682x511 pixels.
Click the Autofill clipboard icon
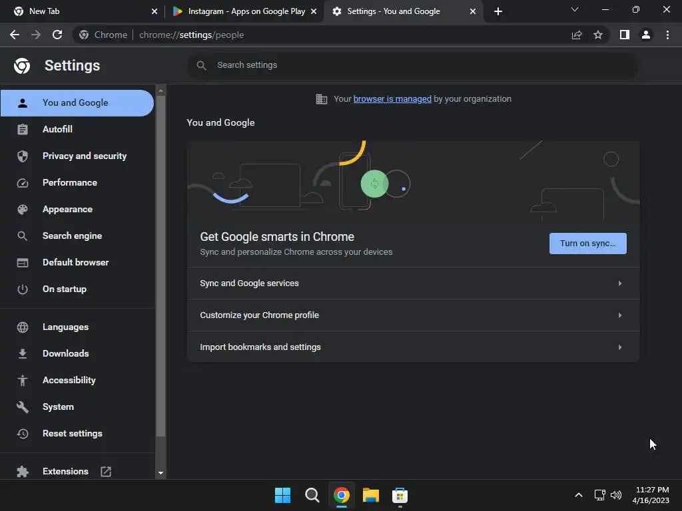22,130
